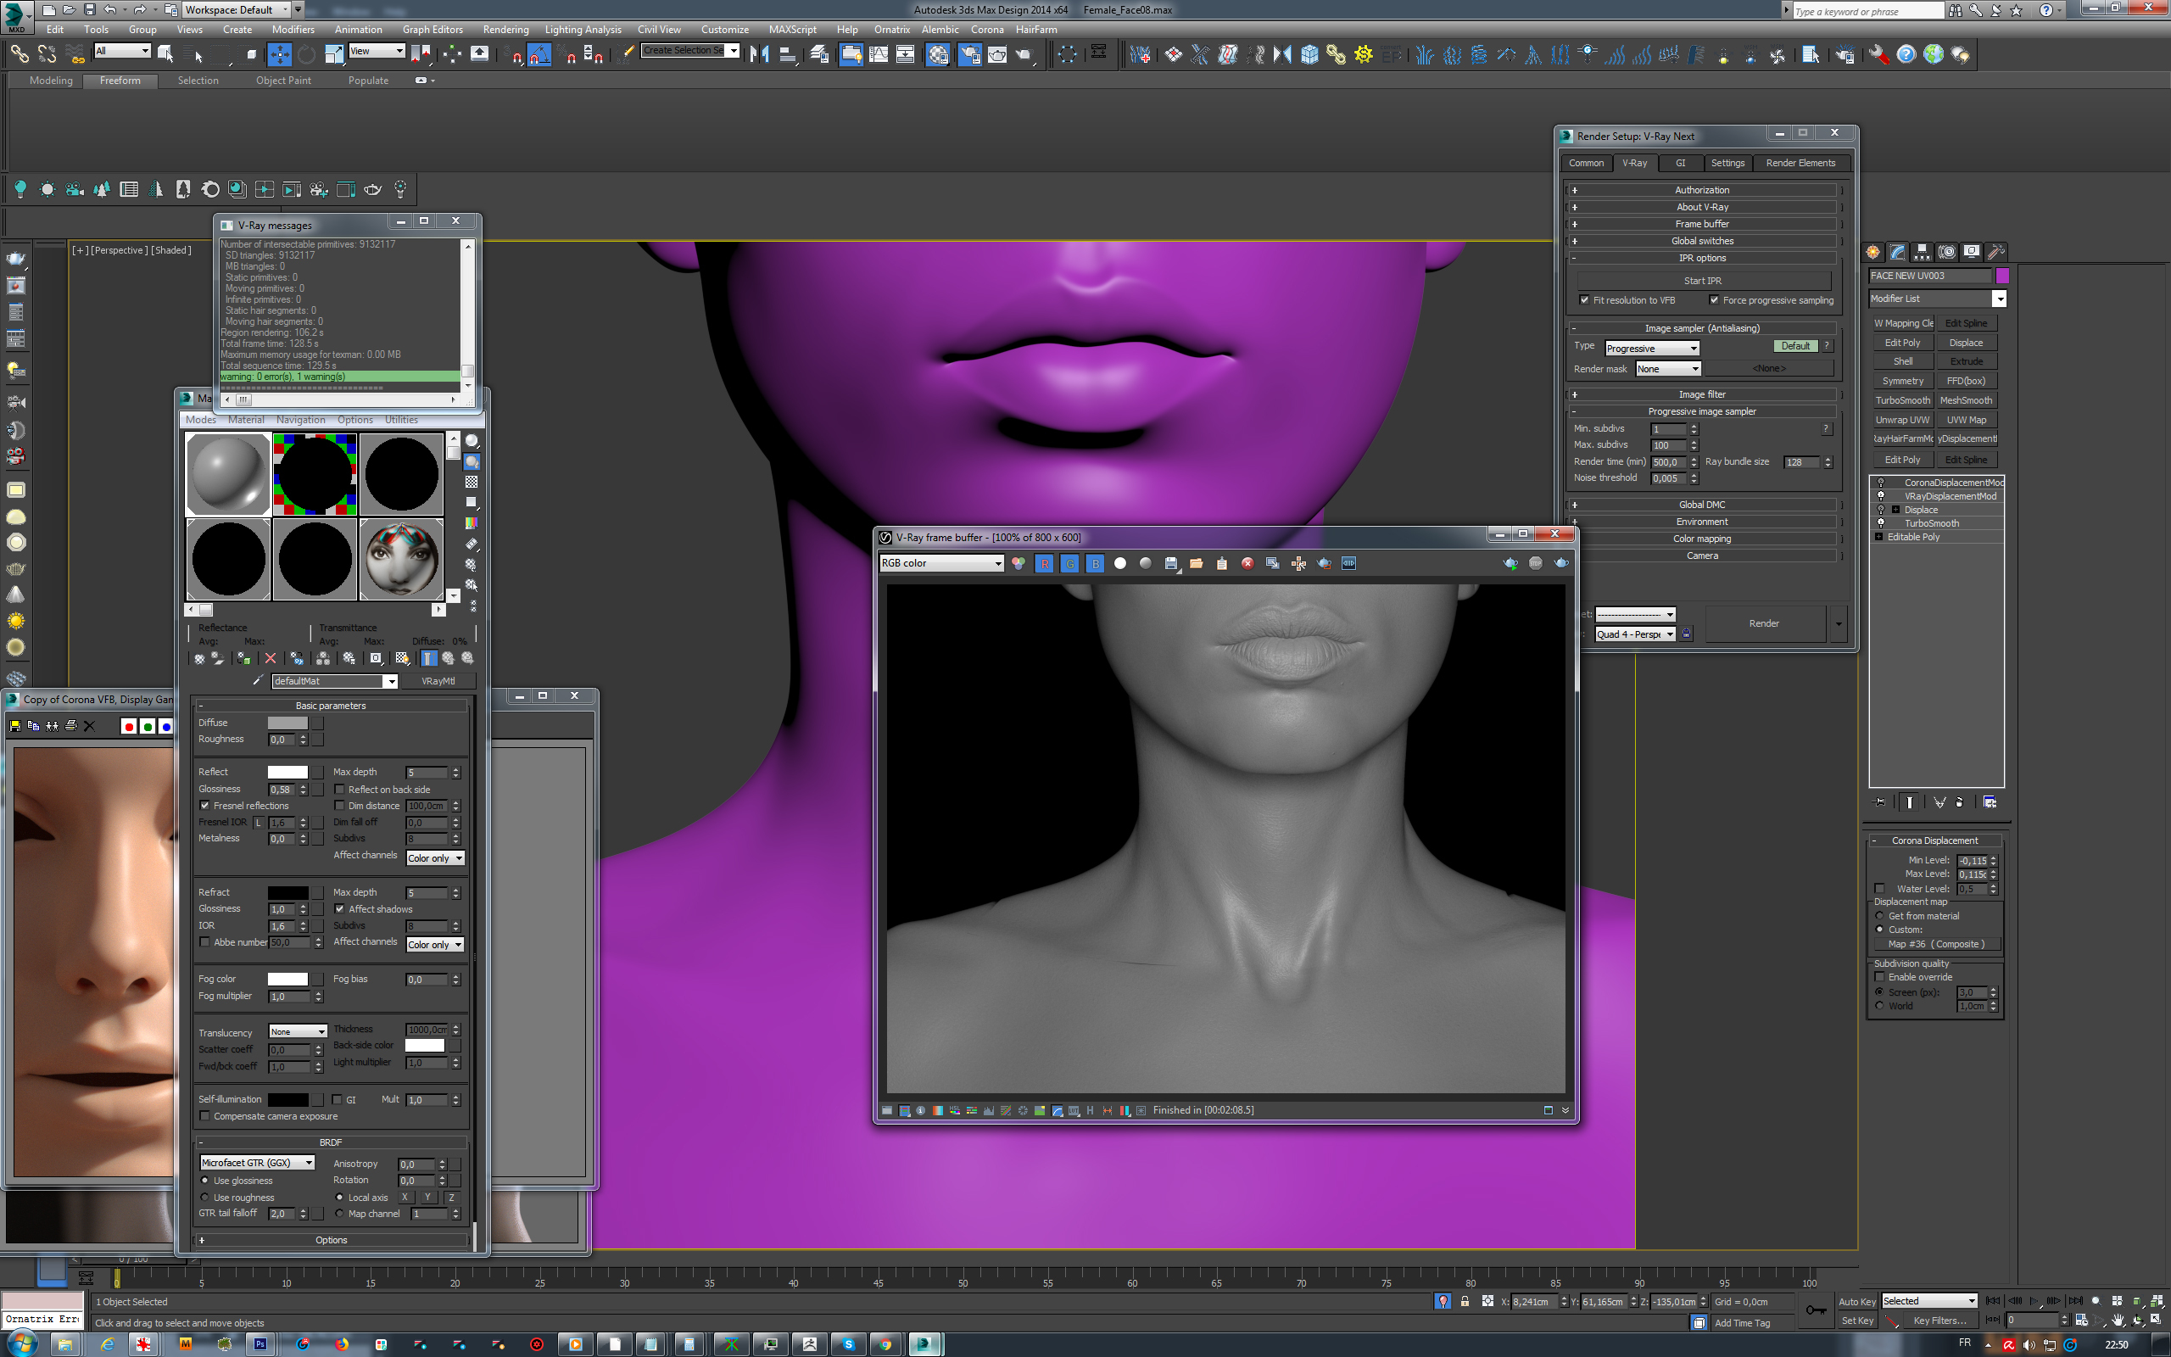Click the Max. subdivs input field
This screenshot has width=2171, height=1357.
[1668, 446]
